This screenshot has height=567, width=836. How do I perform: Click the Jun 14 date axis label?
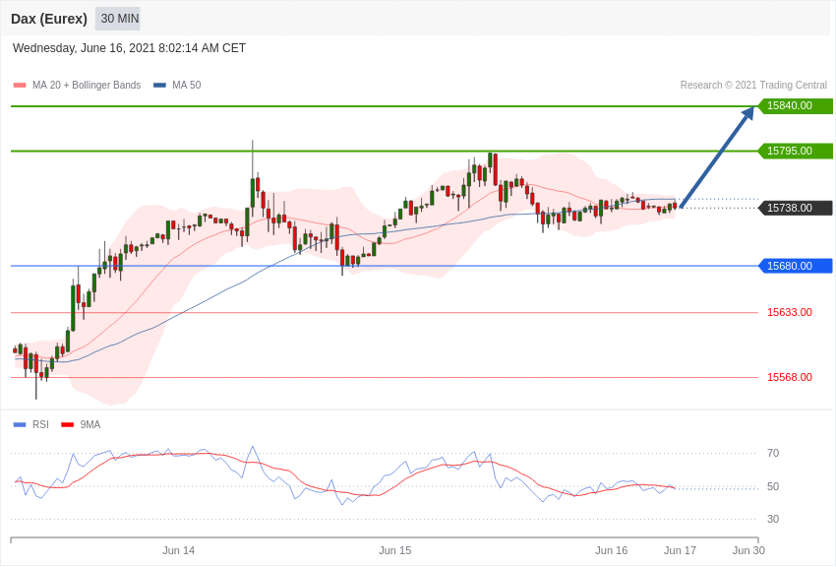[179, 550]
